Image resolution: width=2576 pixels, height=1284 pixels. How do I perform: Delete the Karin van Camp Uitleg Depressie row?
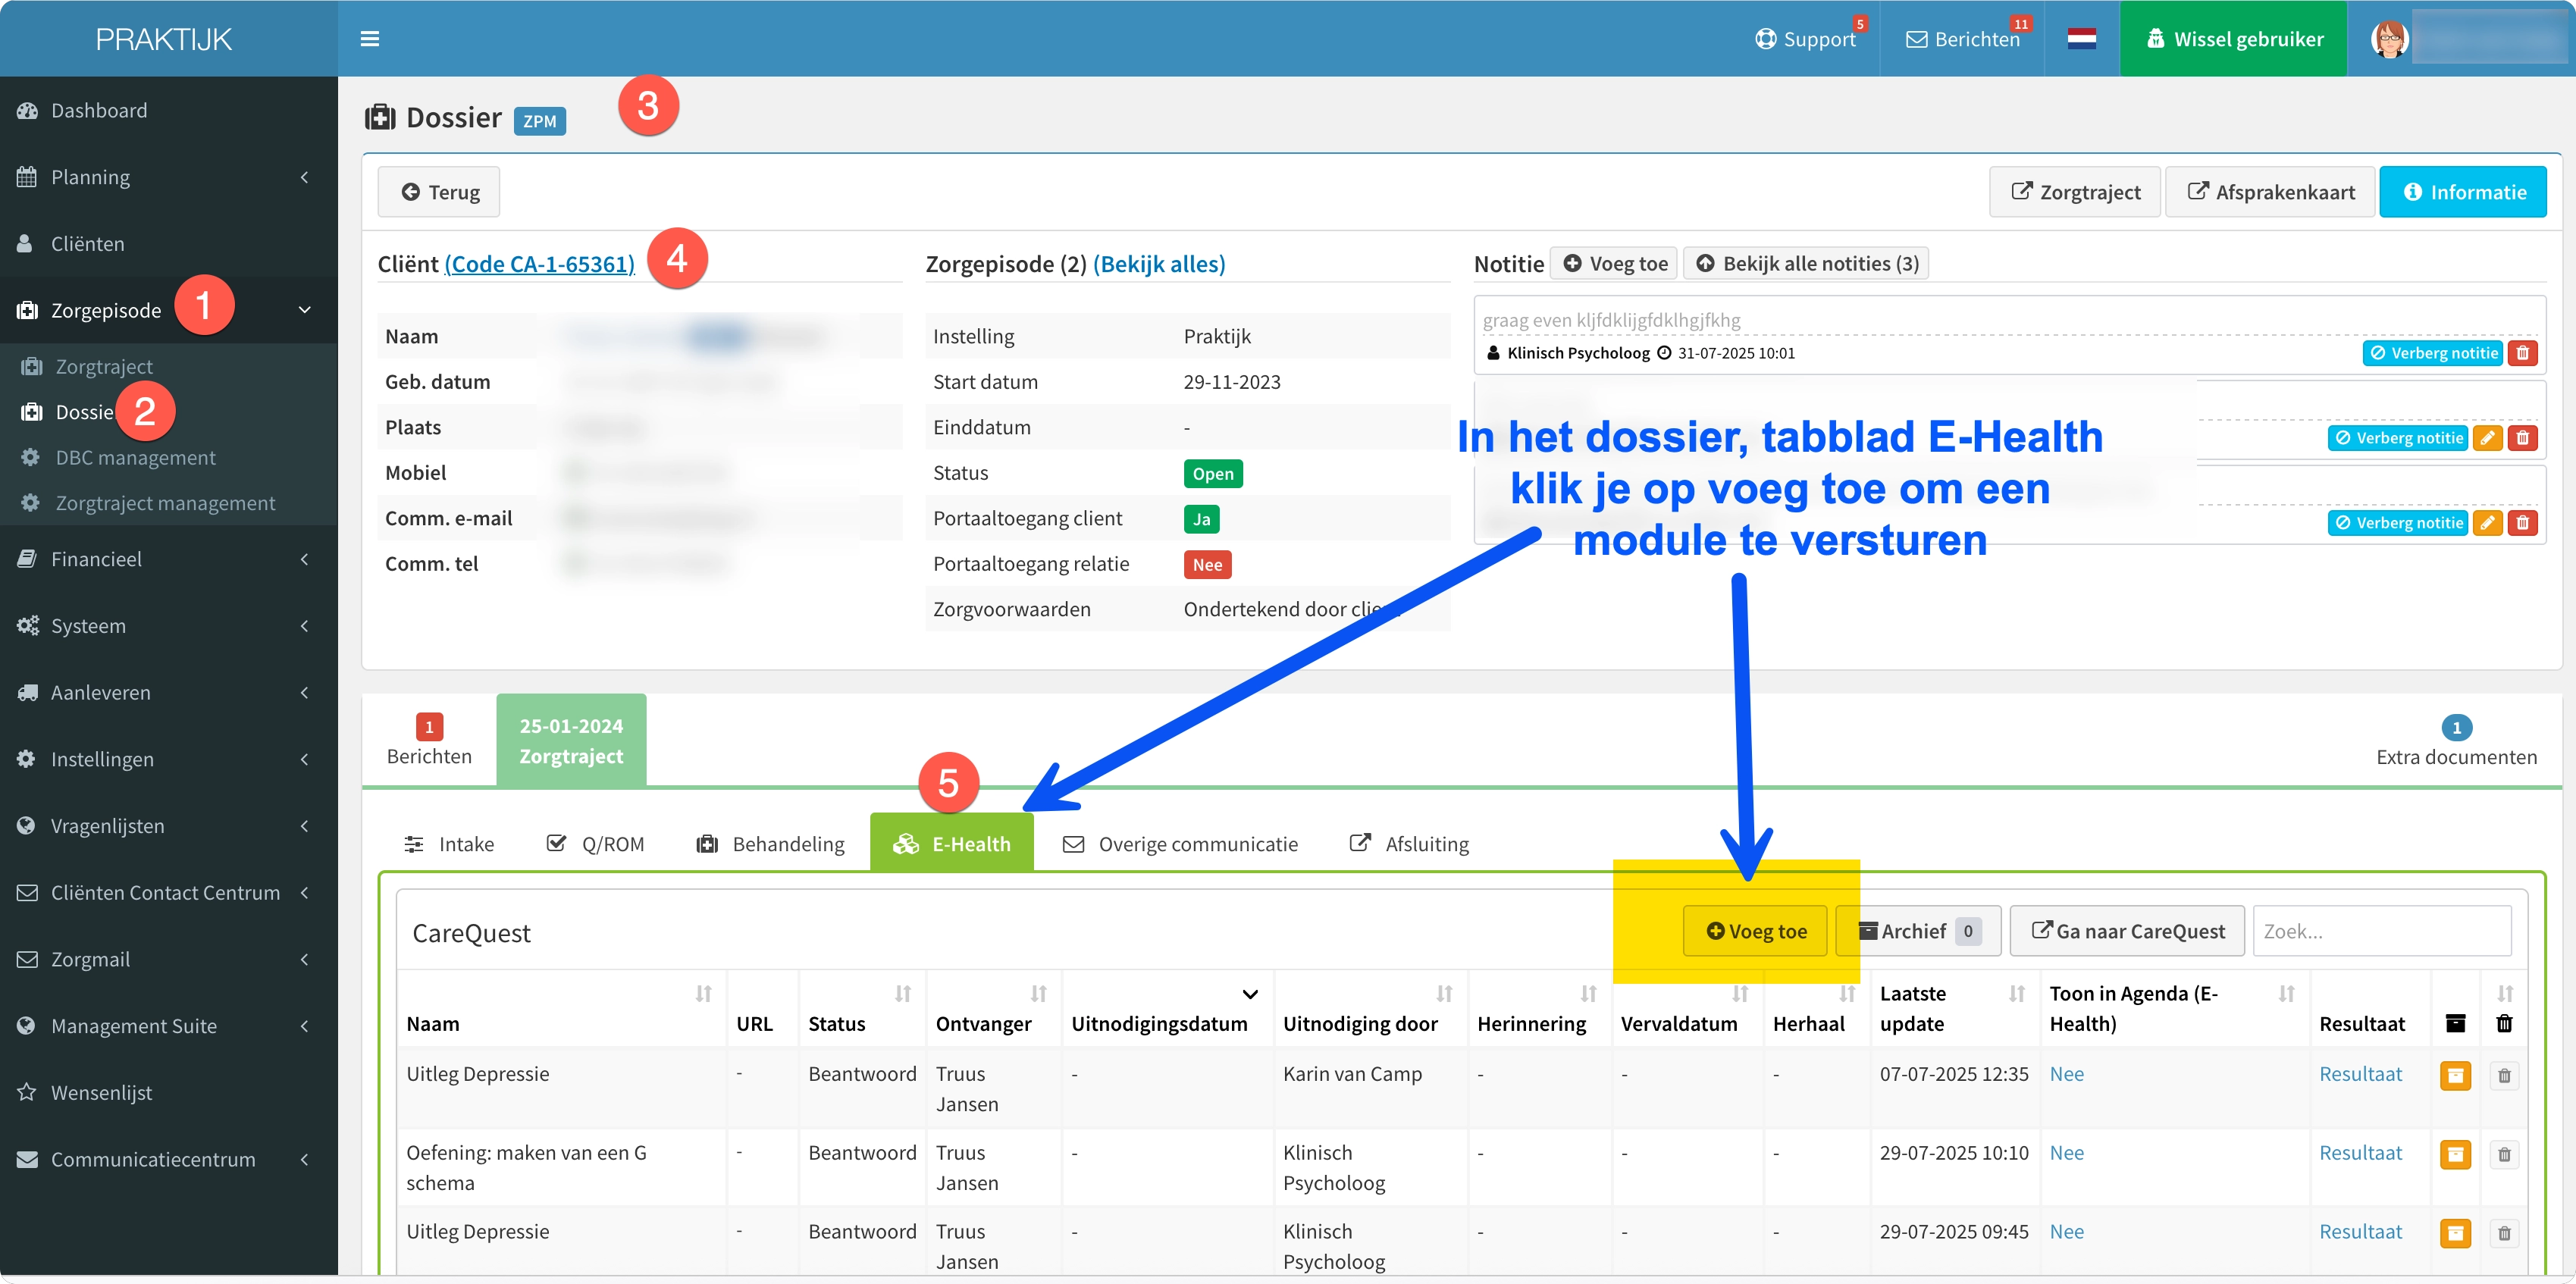[x=2504, y=1075]
